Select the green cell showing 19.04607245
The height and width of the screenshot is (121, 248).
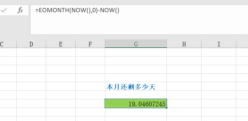(x=136, y=103)
